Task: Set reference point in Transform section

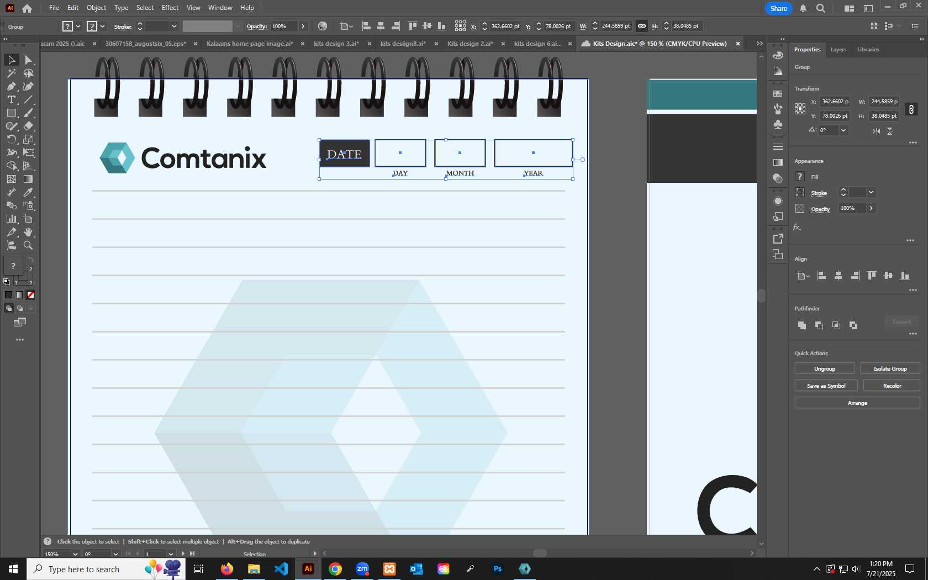Action: pos(800,109)
